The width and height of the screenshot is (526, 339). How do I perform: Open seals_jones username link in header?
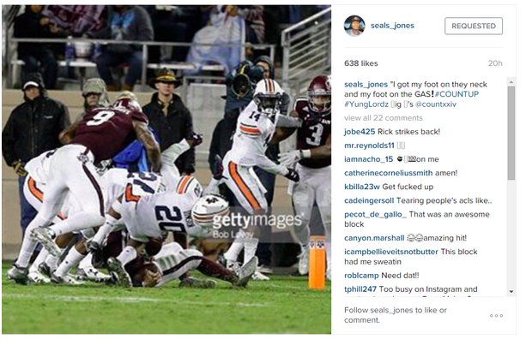pos(392,26)
